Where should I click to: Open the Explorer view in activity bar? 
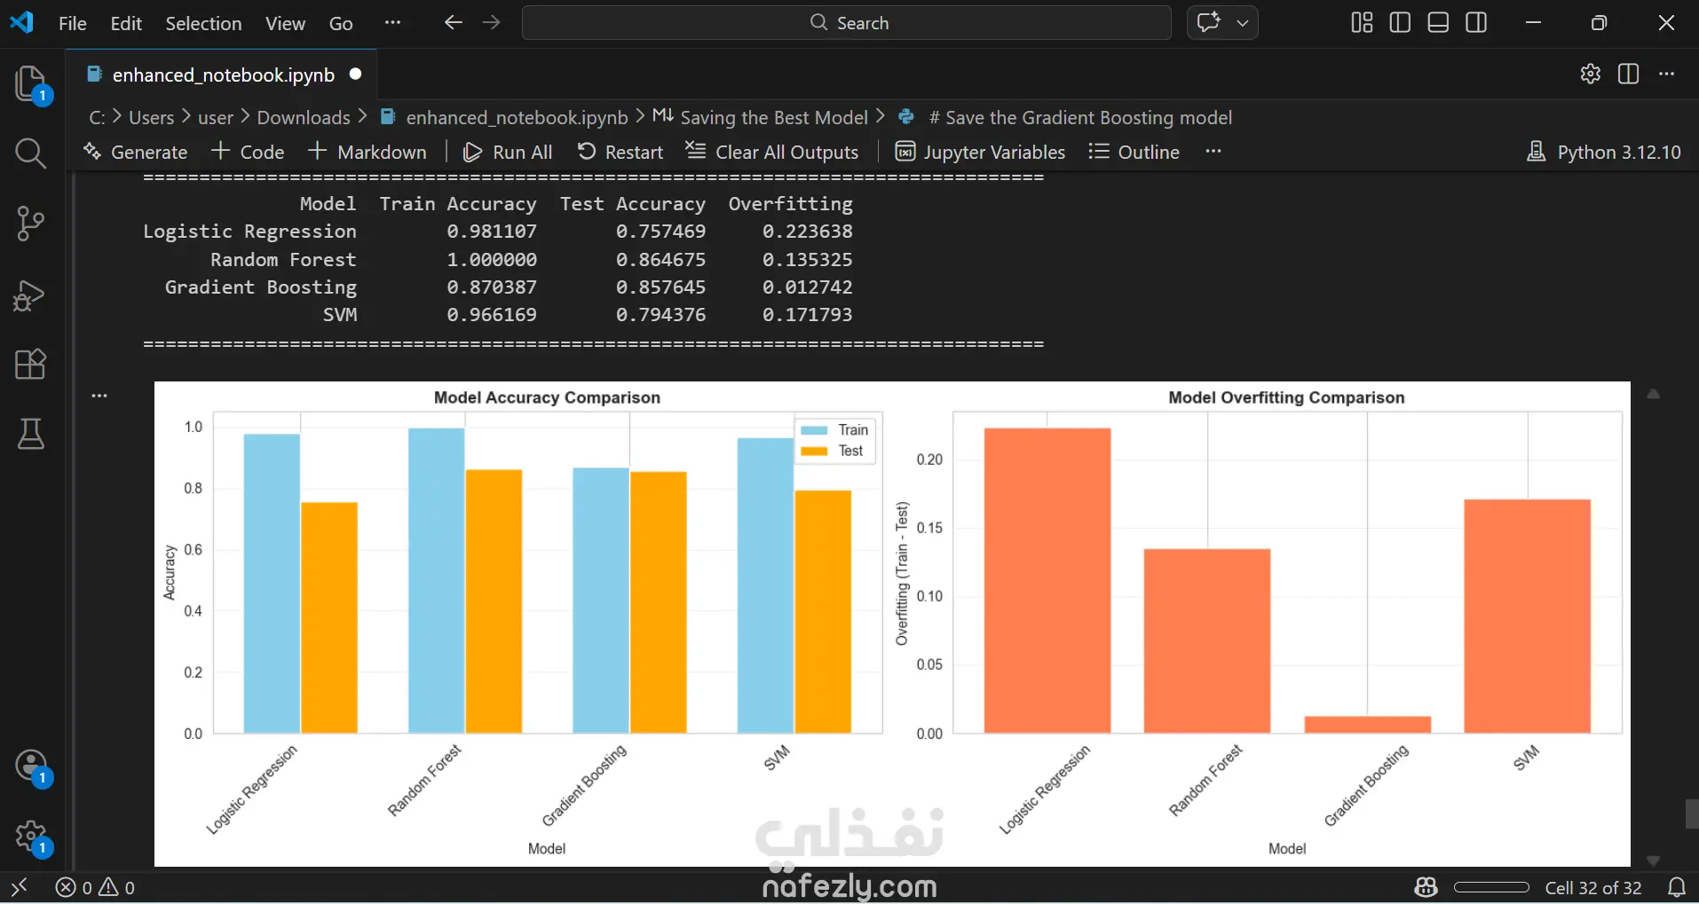tap(32, 83)
